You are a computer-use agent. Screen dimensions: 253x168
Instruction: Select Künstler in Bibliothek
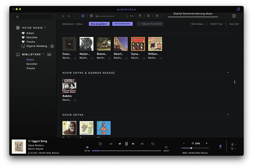point(32,64)
